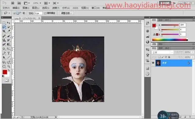This screenshot has width=195, height=119.
Task: Open the History panel icon
Action: [147, 23]
